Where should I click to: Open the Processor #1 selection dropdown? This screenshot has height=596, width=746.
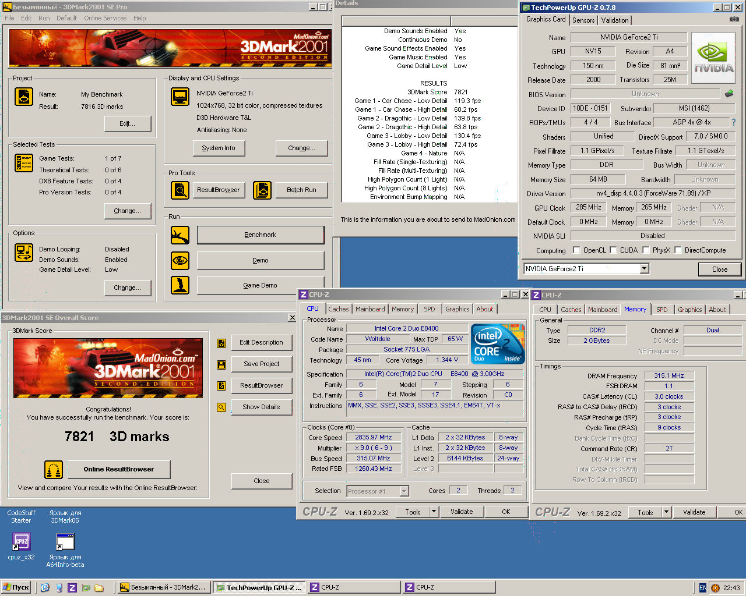tap(404, 491)
